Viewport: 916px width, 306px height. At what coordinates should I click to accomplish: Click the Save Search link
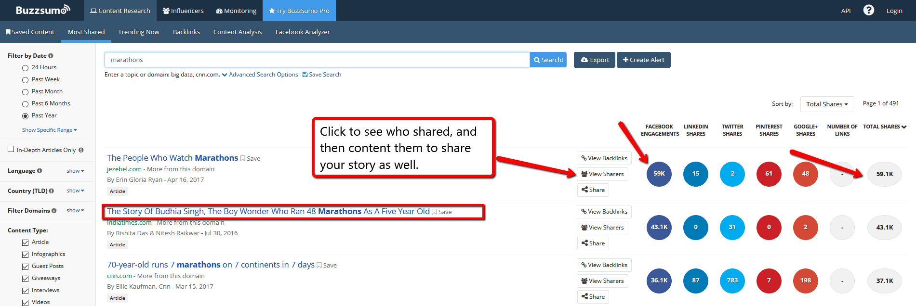click(322, 75)
